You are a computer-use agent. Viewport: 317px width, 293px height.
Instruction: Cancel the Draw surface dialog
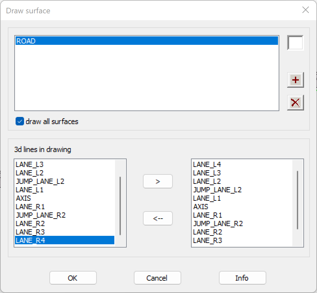[x=157, y=278]
